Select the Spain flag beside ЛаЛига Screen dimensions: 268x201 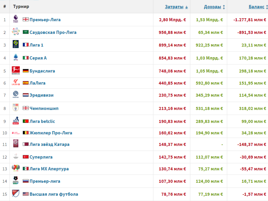26,83
